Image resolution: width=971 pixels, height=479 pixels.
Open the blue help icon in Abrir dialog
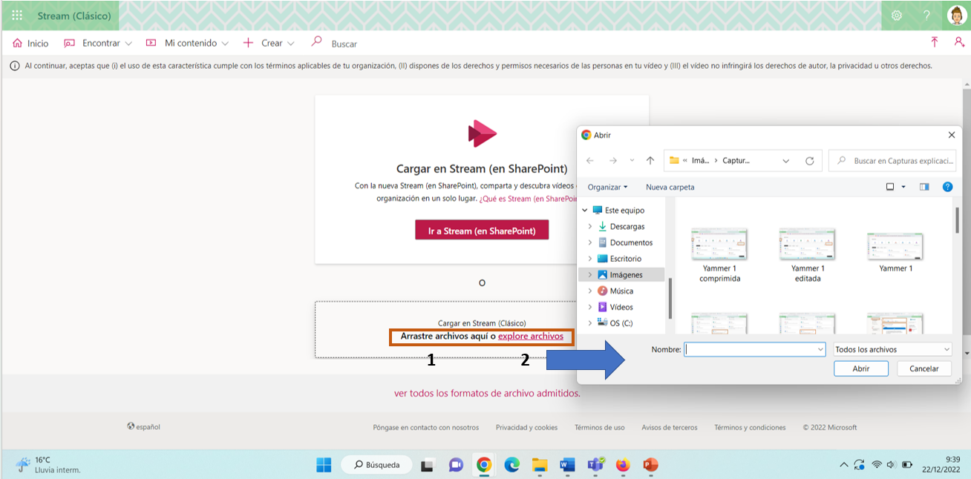(x=948, y=187)
